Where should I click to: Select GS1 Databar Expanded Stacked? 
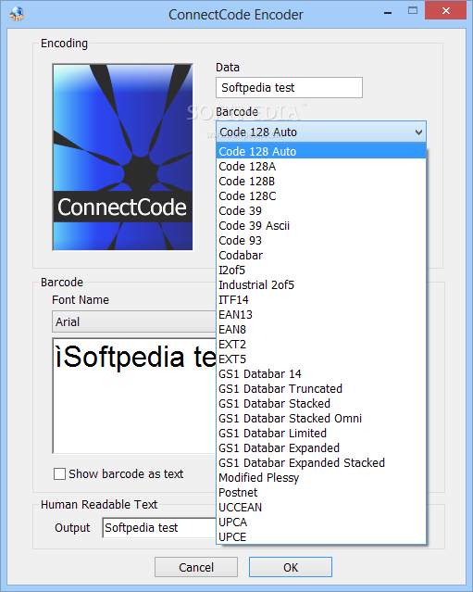coord(321,462)
